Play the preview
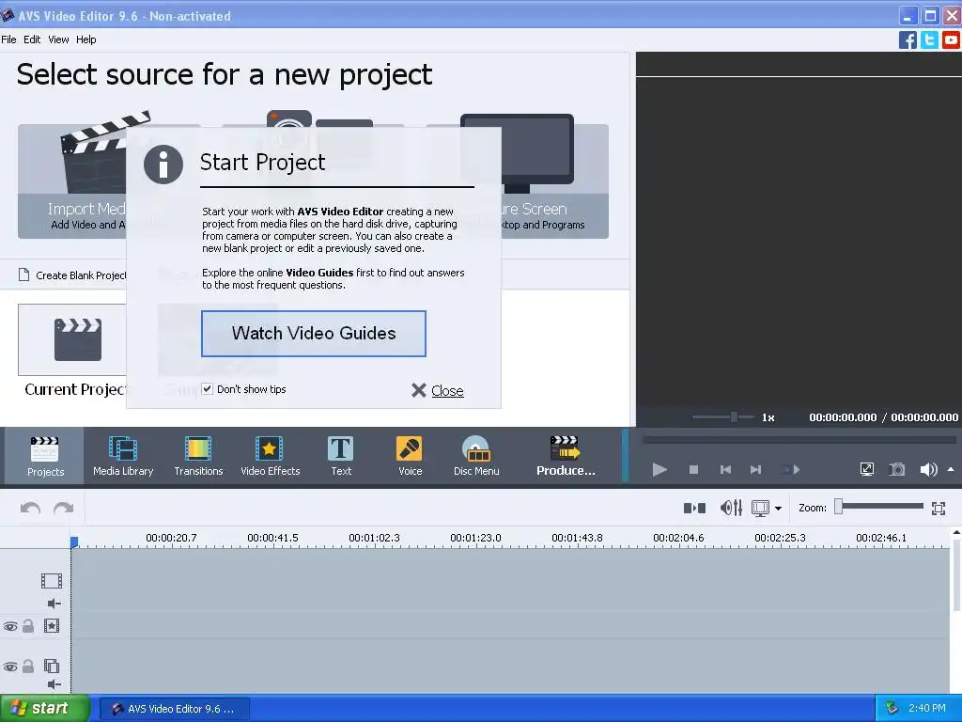The width and height of the screenshot is (962, 722). click(659, 470)
